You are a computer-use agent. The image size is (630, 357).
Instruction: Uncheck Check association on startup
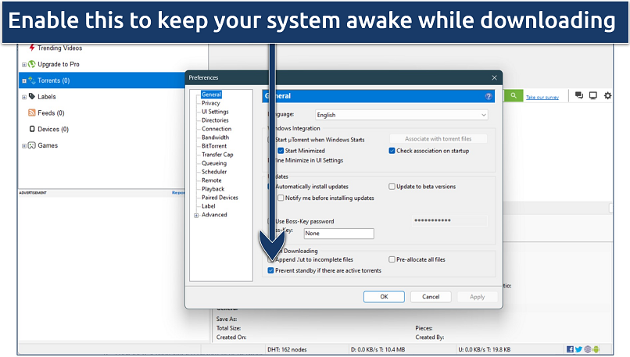[x=392, y=151]
